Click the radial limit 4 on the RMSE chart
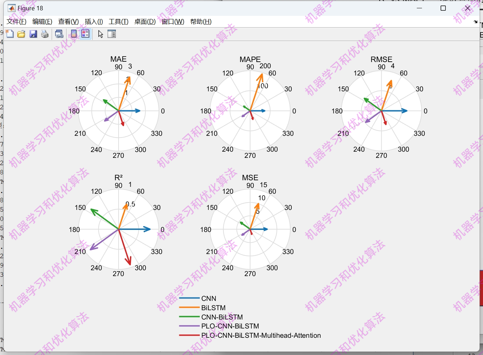The height and width of the screenshot is (355, 483). click(x=393, y=66)
